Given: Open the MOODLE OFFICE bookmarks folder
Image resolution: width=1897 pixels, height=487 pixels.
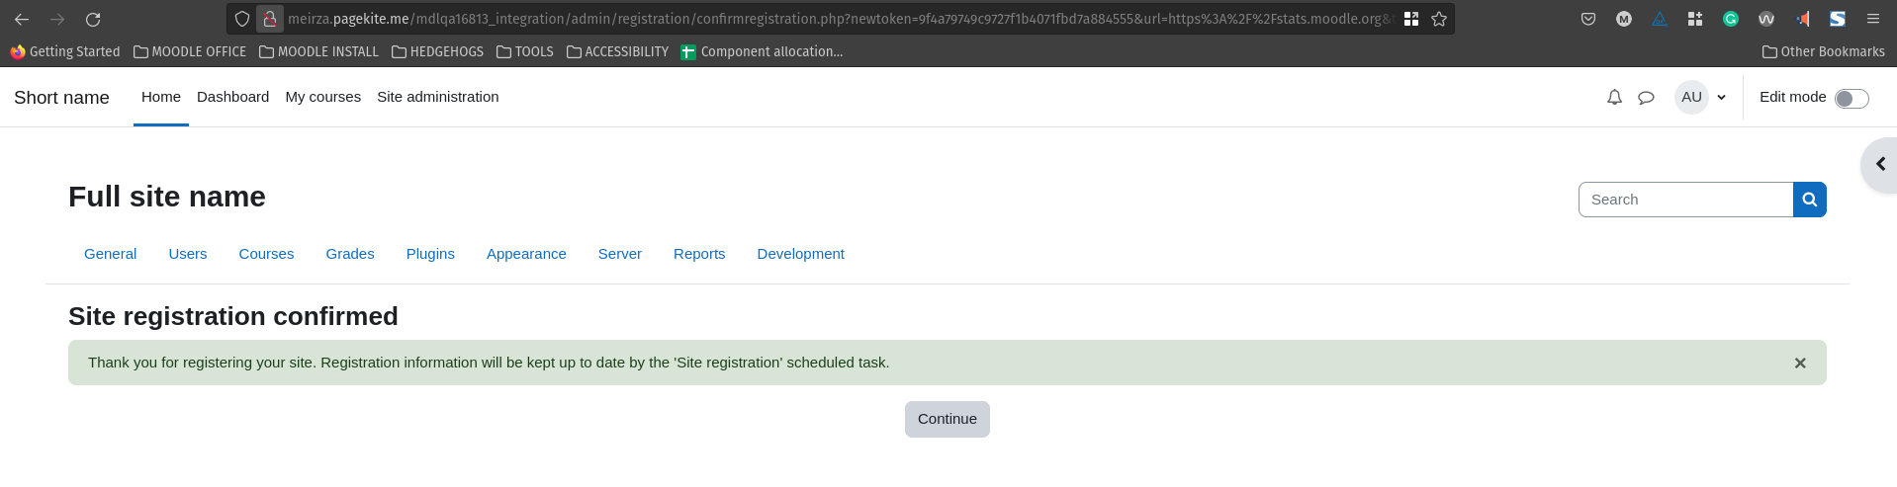Looking at the screenshot, I should [x=190, y=51].
